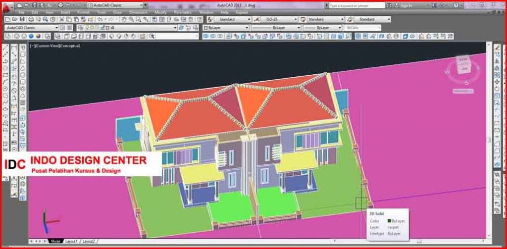This screenshot has height=249, width=507.
Task: Expand the layer d1 dropdown list
Action: [x=175, y=28]
